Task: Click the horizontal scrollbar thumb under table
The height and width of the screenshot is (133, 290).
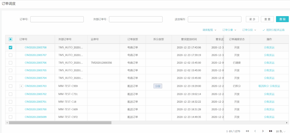Action: click(x=60, y=123)
